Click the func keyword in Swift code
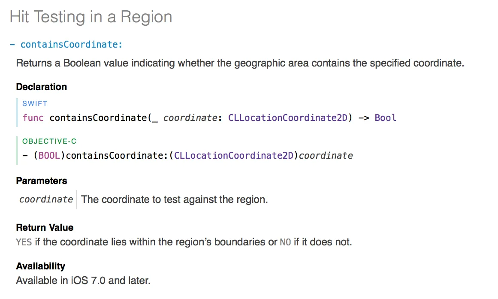Image resolution: width=498 pixels, height=299 pixels. [33, 118]
